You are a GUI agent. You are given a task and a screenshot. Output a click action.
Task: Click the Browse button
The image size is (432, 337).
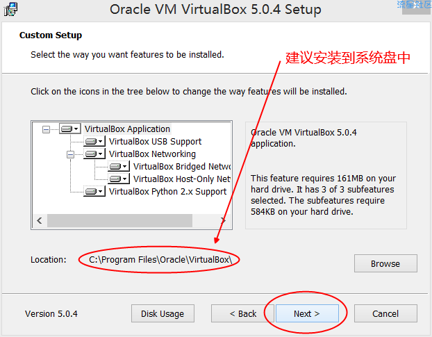(x=385, y=264)
